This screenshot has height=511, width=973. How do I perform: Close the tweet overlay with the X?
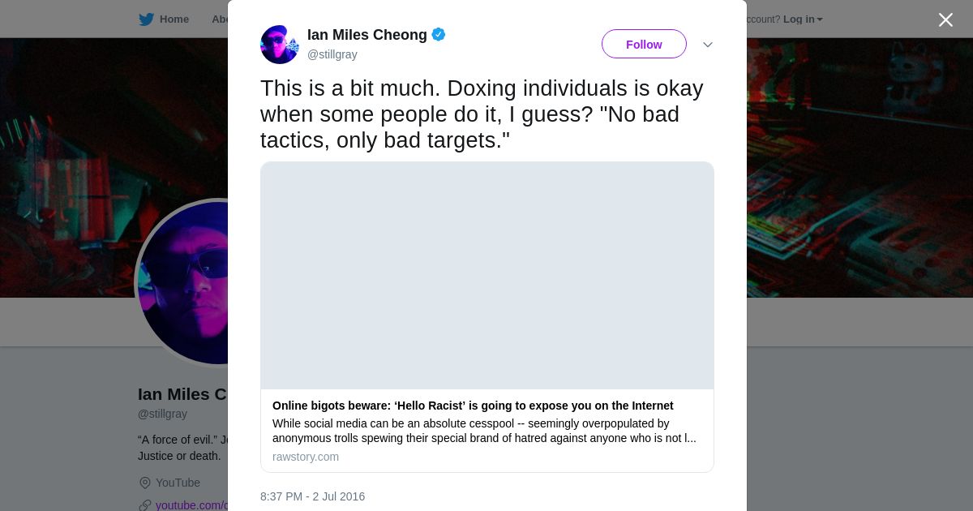945,20
